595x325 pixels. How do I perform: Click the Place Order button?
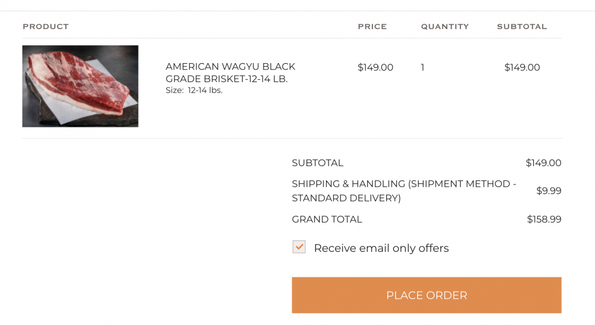[x=426, y=295]
